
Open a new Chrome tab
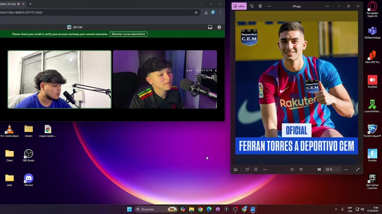30,4
